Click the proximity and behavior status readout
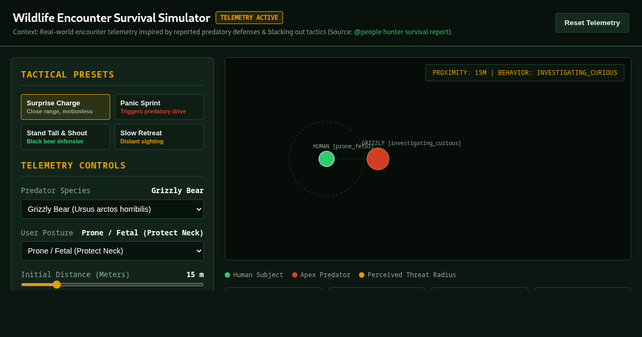 (525, 73)
